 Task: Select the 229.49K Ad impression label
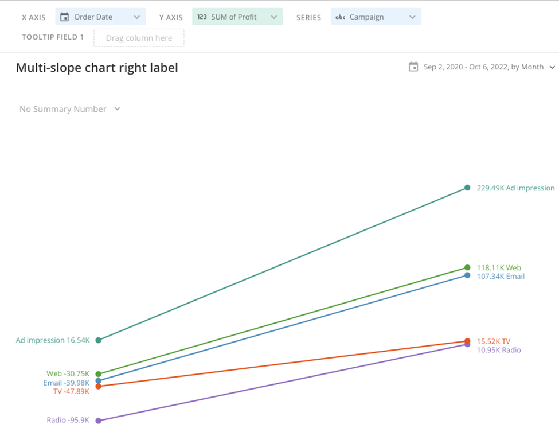click(515, 188)
